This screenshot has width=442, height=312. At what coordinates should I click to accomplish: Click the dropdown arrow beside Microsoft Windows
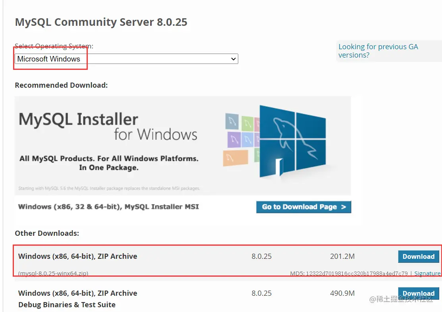[234, 59]
